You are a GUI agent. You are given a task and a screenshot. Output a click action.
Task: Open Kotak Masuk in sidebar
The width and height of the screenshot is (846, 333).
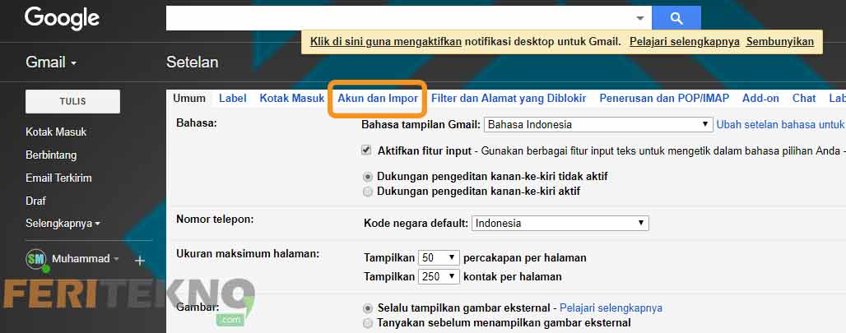coord(56,132)
